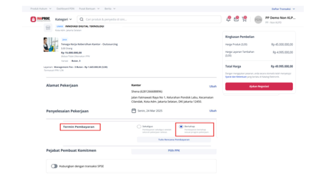The image size is (324, 184).
Task: Click the PDN profile avatar
Action: (258, 20)
